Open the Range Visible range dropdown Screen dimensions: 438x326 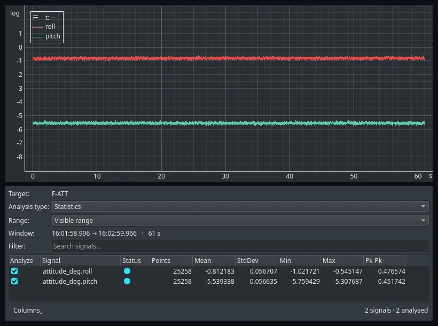tap(240, 220)
